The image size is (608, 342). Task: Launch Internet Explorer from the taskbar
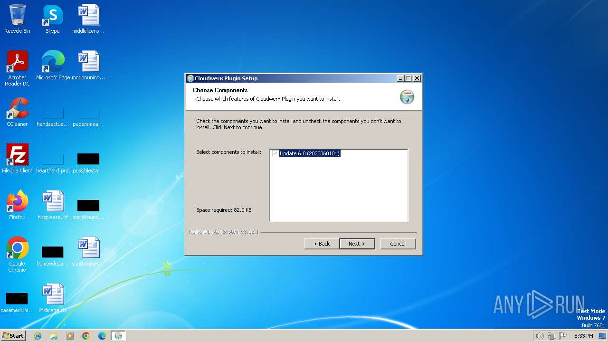pyautogui.click(x=38, y=336)
